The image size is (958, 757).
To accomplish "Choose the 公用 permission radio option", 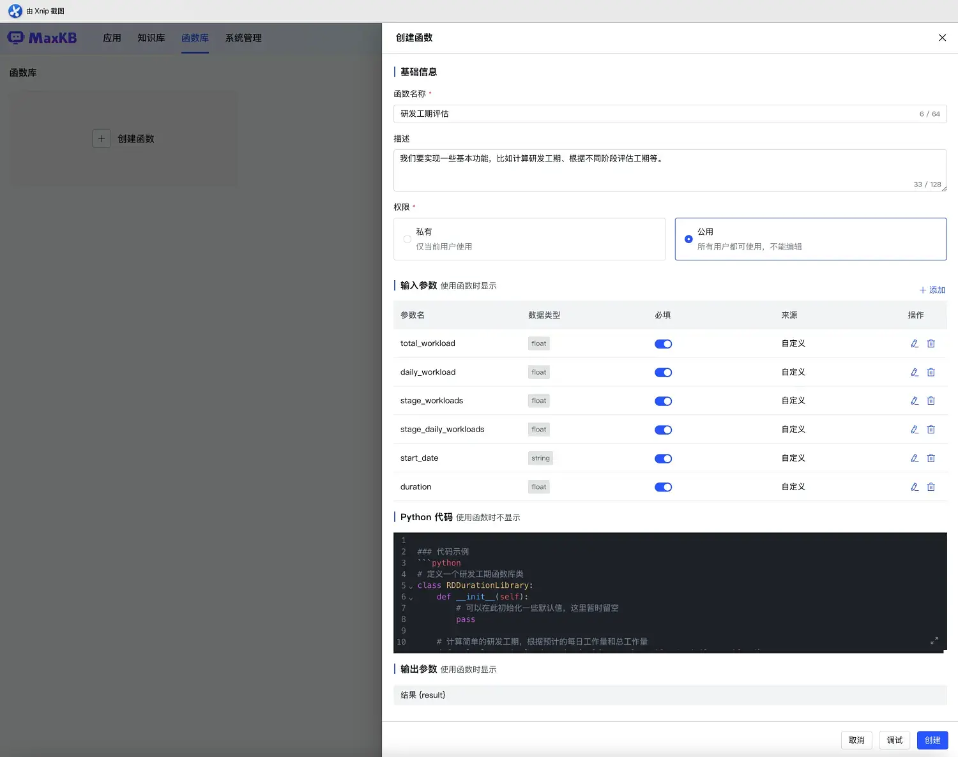I will tap(688, 239).
